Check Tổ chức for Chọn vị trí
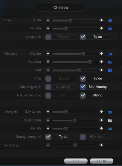This screenshot has height=166, width=122. point(48,37)
